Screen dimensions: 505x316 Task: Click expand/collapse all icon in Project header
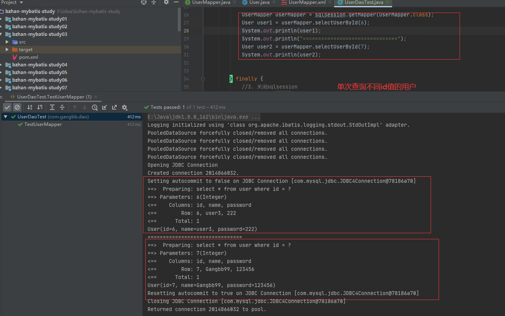coord(154,2)
